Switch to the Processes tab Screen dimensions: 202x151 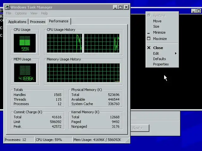pyautogui.click(x=38, y=22)
